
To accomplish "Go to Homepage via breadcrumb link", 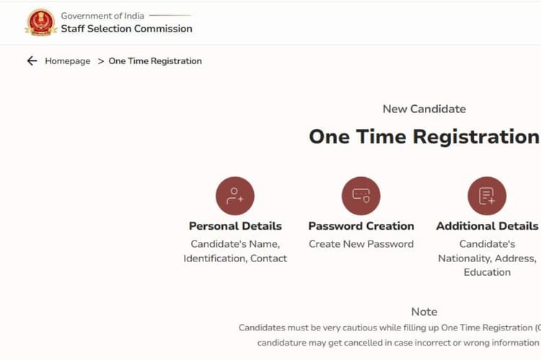I will pos(68,61).
